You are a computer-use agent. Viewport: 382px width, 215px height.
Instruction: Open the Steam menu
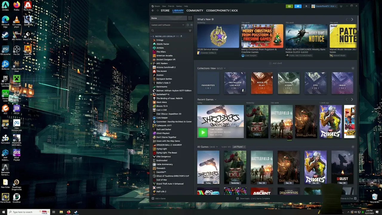click(156, 6)
